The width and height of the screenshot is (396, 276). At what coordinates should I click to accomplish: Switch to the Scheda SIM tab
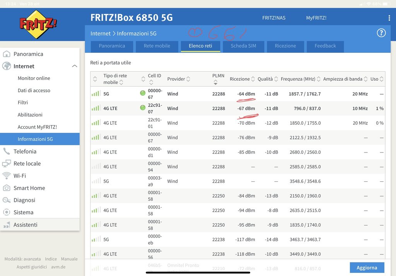click(244, 46)
